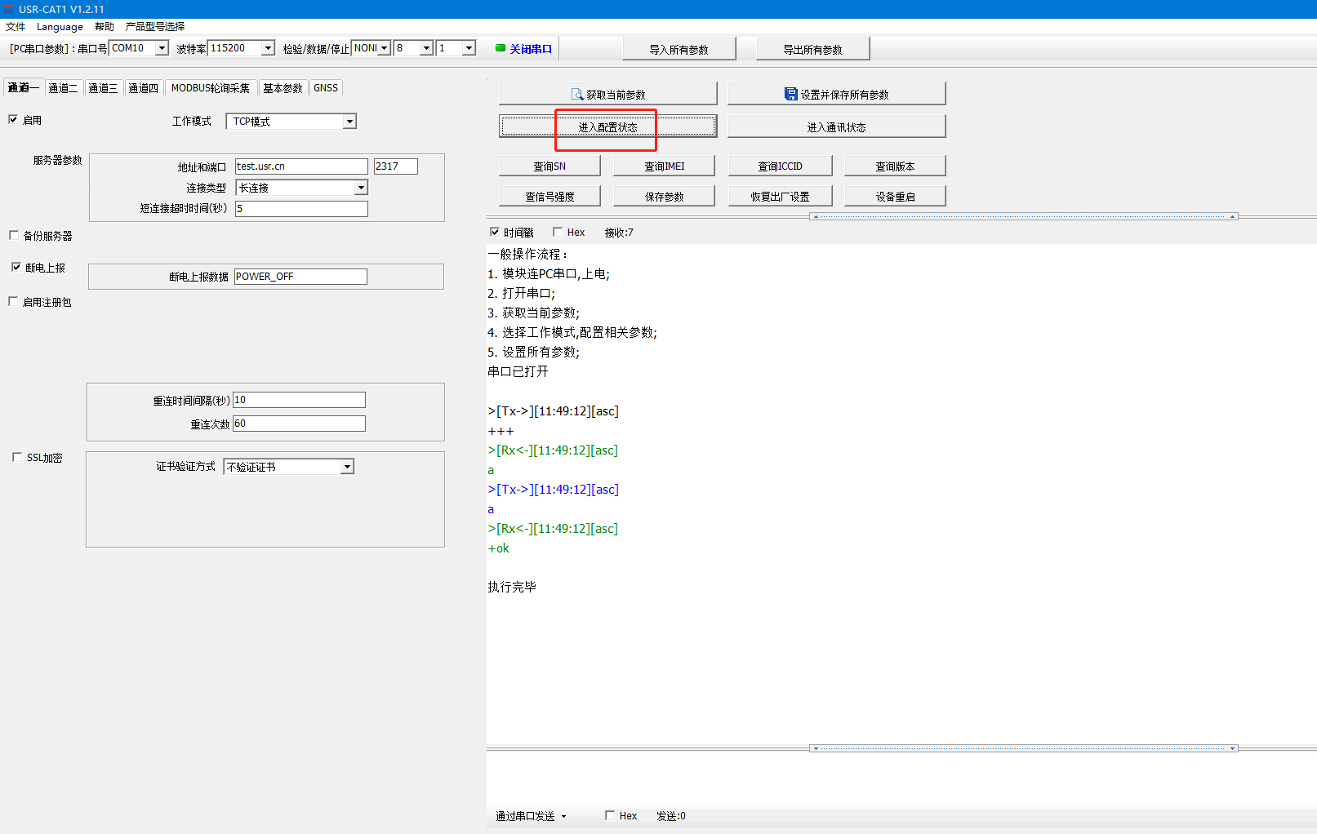Viewport: 1317px width, 834px height.
Task: Click the 设置并保存所有参数 save icon button
Action: (790, 95)
